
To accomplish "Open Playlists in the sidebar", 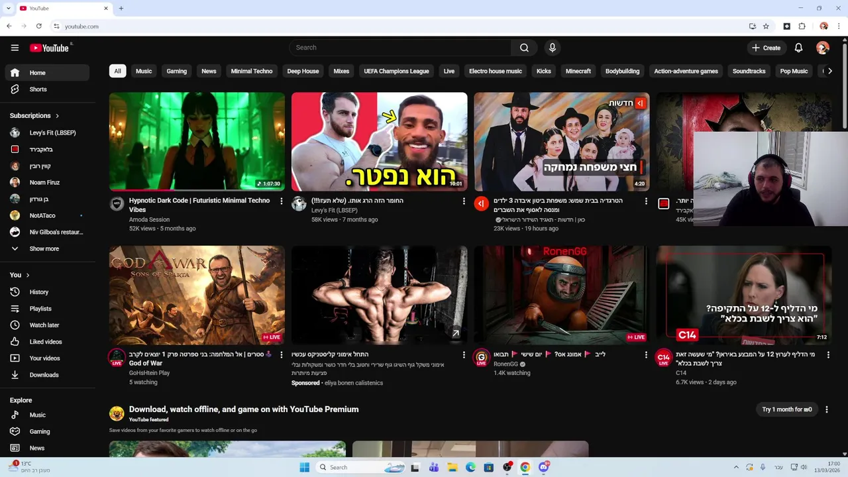I will (x=46, y=309).
